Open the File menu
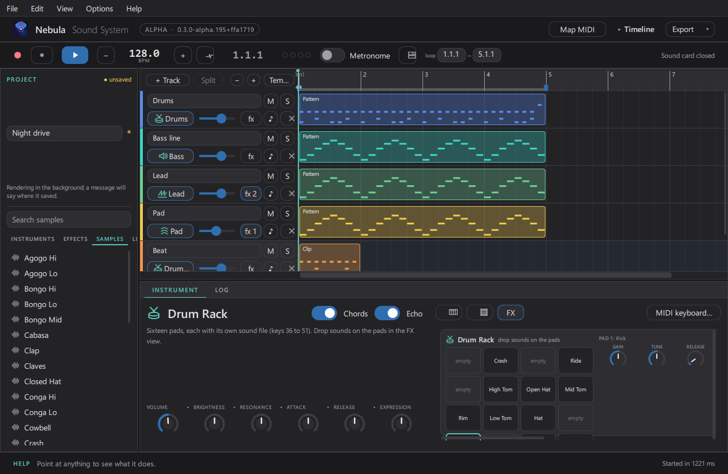Image resolution: width=728 pixels, height=474 pixels. point(12,8)
